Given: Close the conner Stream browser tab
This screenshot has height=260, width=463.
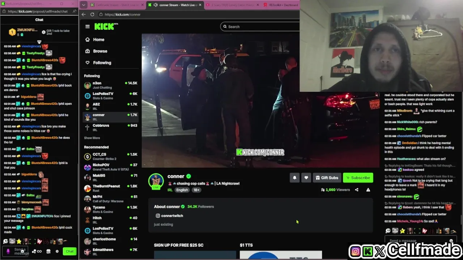Looking at the screenshot, I should [200, 5].
